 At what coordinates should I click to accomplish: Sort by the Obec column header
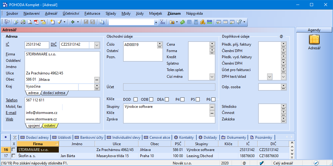tap(155, 144)
